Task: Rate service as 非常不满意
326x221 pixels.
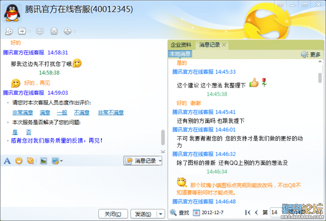Action: point(111,112)
